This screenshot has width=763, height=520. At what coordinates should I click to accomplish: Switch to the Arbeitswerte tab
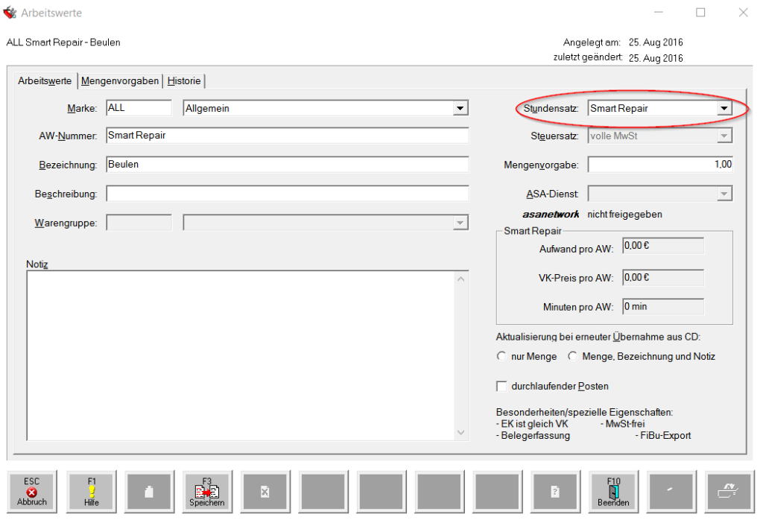pos(45,80)
